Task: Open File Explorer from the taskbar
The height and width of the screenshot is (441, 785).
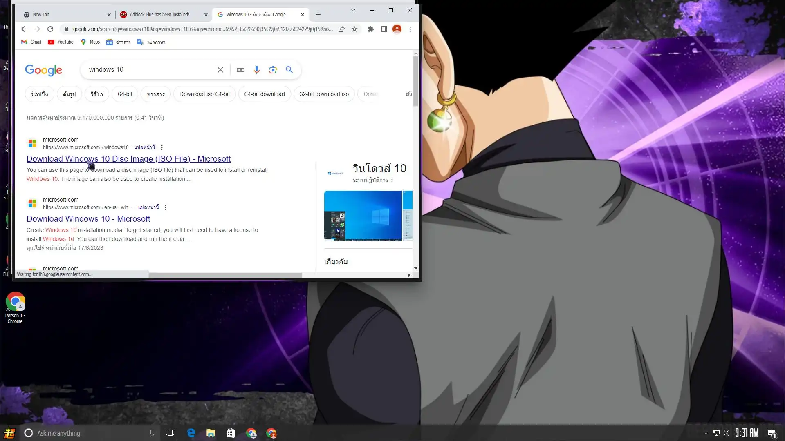Action: click(211, 433)
